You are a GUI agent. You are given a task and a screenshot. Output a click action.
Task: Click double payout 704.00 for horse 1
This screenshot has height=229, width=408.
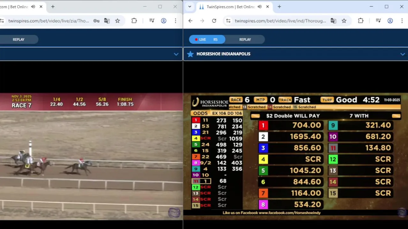306,125
